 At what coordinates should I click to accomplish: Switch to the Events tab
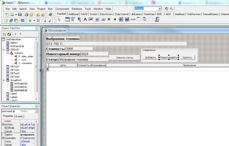point(19,116)
